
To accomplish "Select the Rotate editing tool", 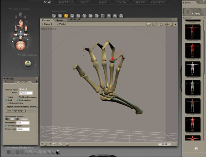I will (x=54, y=16).
